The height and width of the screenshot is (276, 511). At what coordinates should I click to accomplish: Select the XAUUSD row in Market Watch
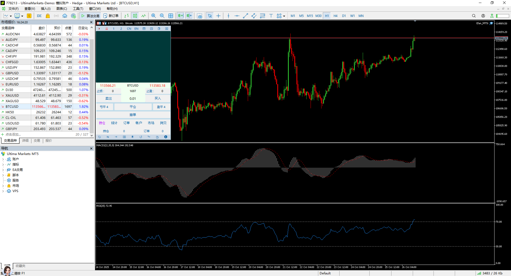coord(45,96)
